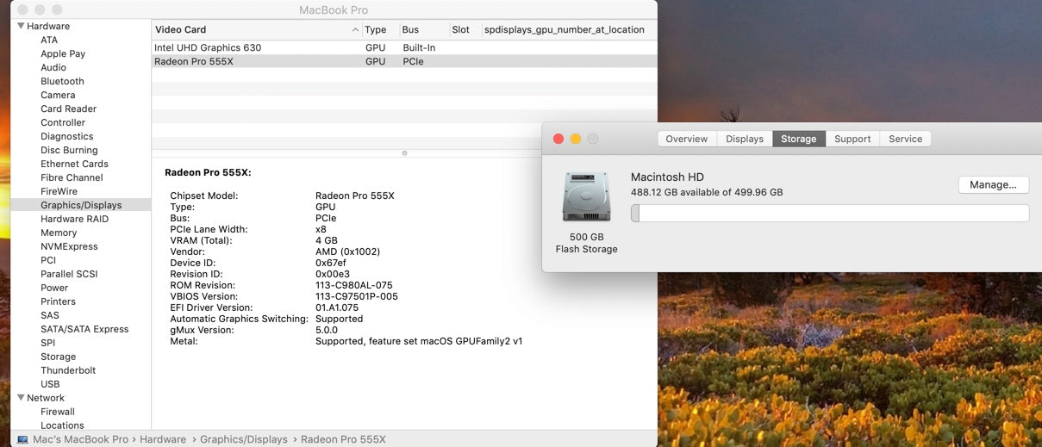This screenshot has width=1042, height=447.
Task: Click the Macintosh HD title text
Action: tap(668, 177)
